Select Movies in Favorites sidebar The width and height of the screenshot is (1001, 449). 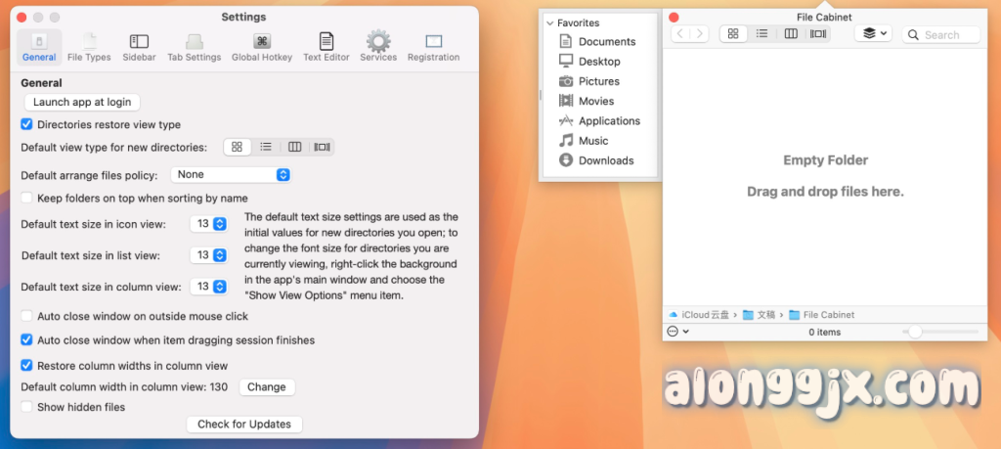point(588,101)
